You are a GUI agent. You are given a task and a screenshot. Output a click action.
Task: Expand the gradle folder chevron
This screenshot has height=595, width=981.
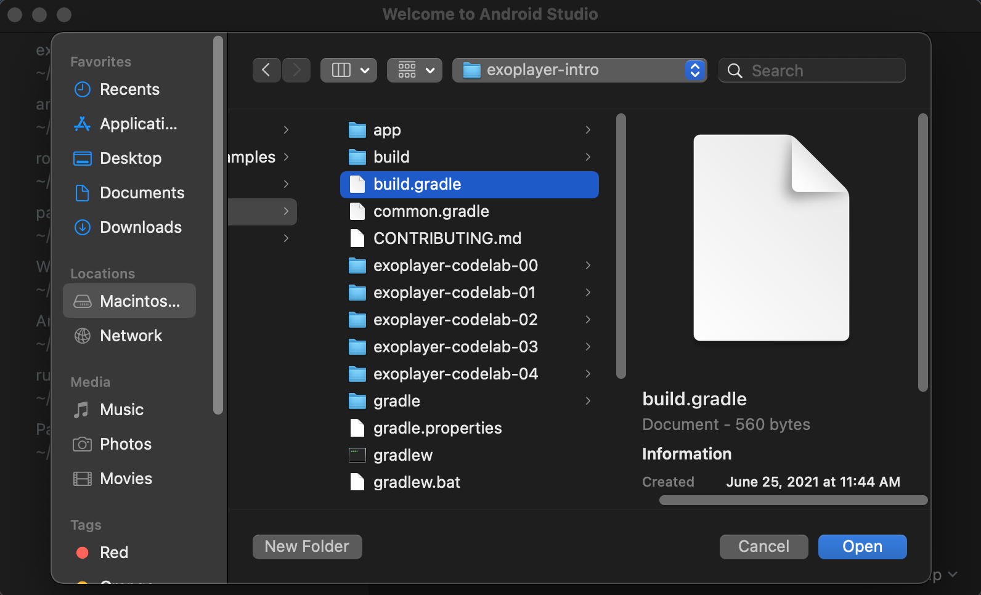click(588, 401)
